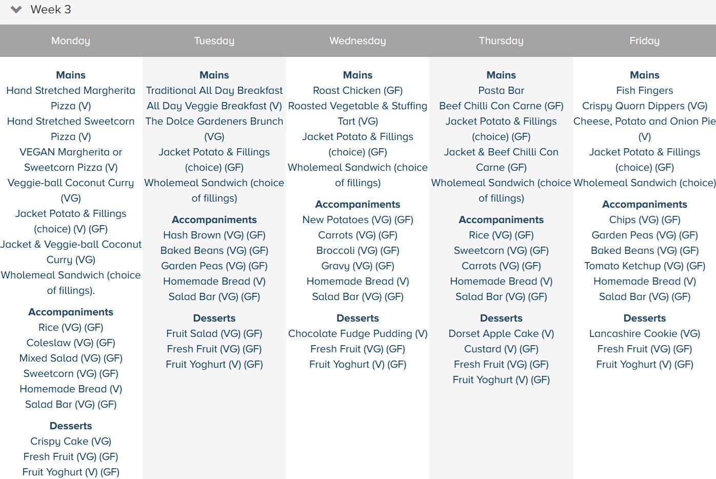Click the Week 3 heading text

(x=51, y=10)
